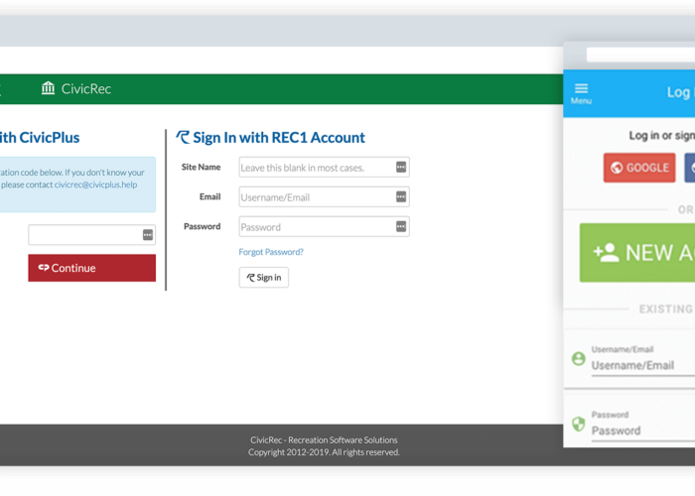The height and width of the screenshot is (496, 695).
Task: Click the password manager icon in Site Name field
Action: pyautogui.click(x=401, y=167)
